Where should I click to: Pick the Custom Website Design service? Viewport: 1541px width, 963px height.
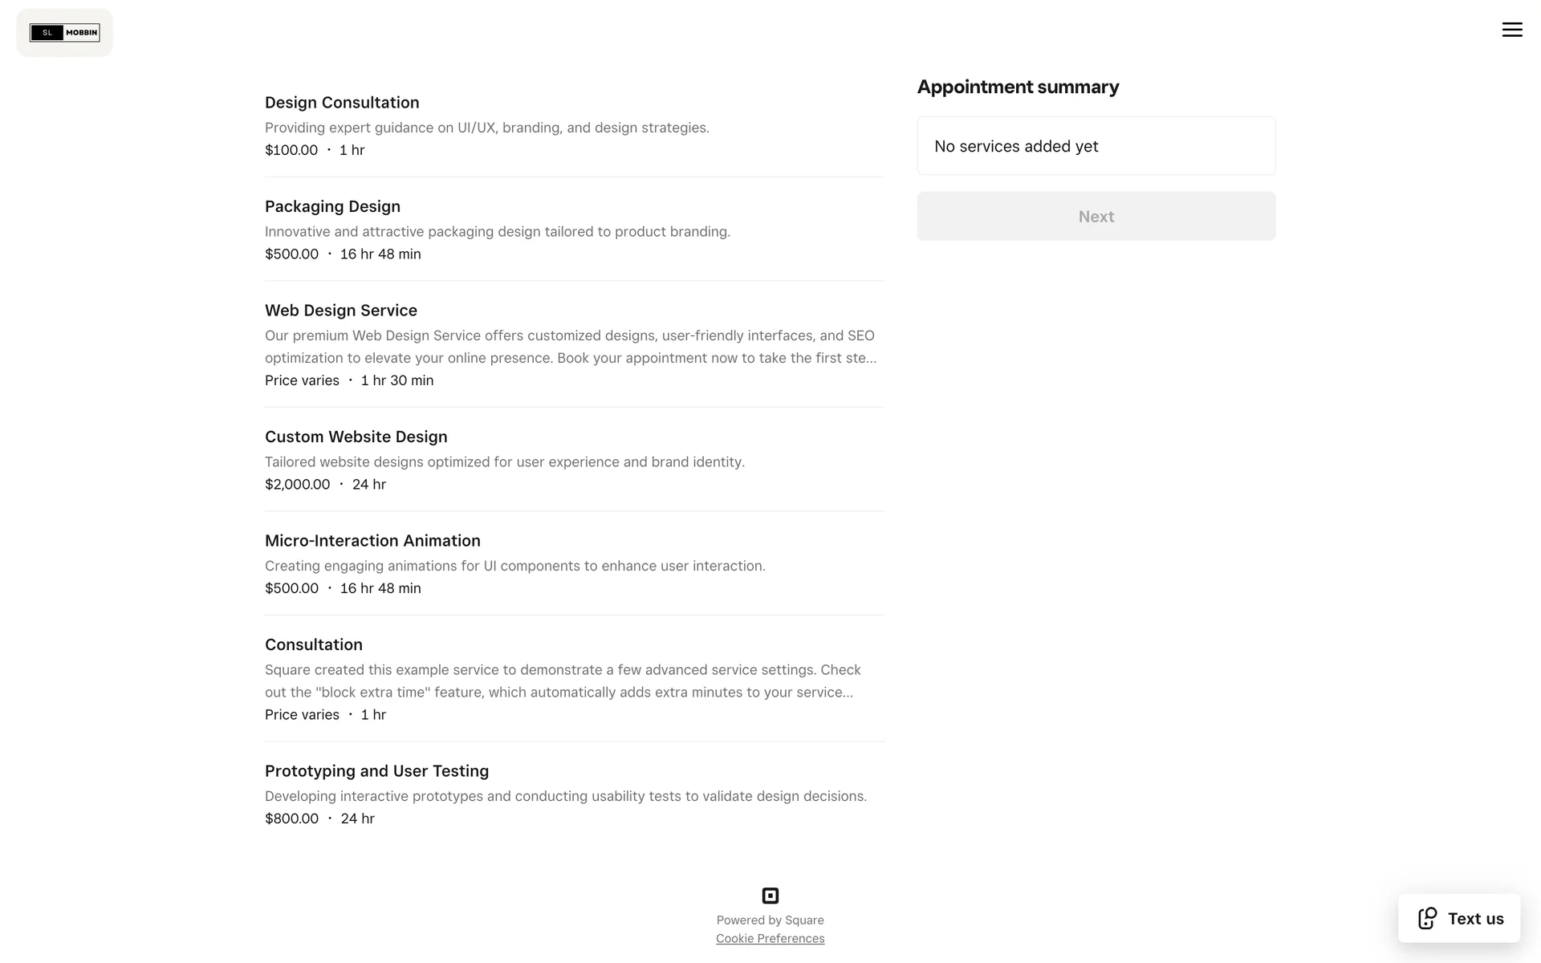coord(356,437)
